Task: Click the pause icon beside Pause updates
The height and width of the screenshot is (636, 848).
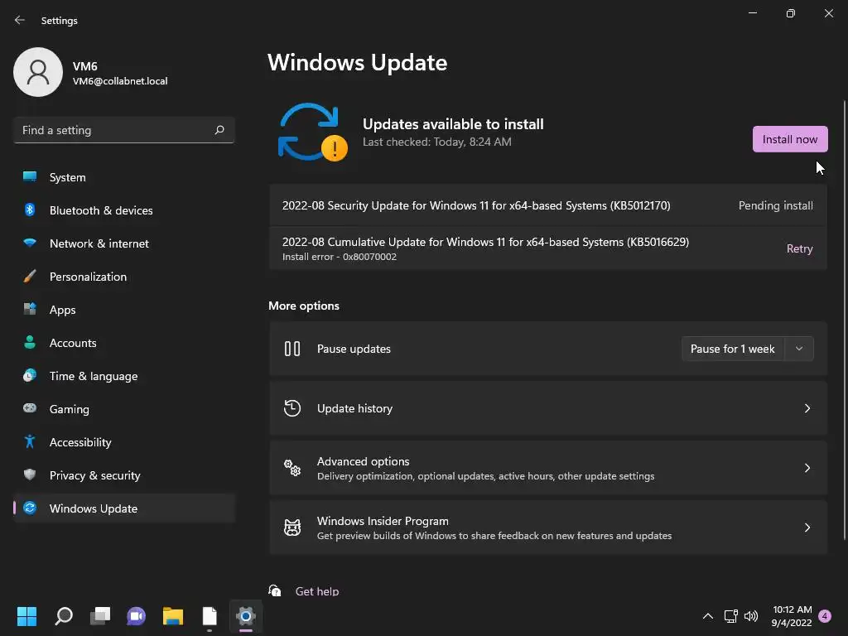Action: click(292, 349)
